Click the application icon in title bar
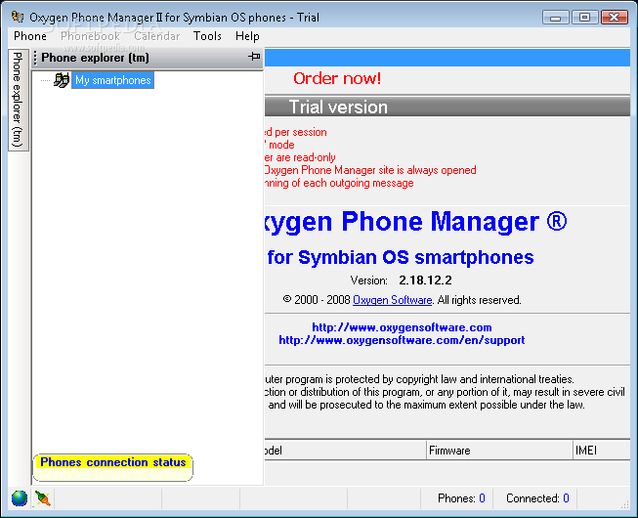The image size is (638, 518). (18, 17)
